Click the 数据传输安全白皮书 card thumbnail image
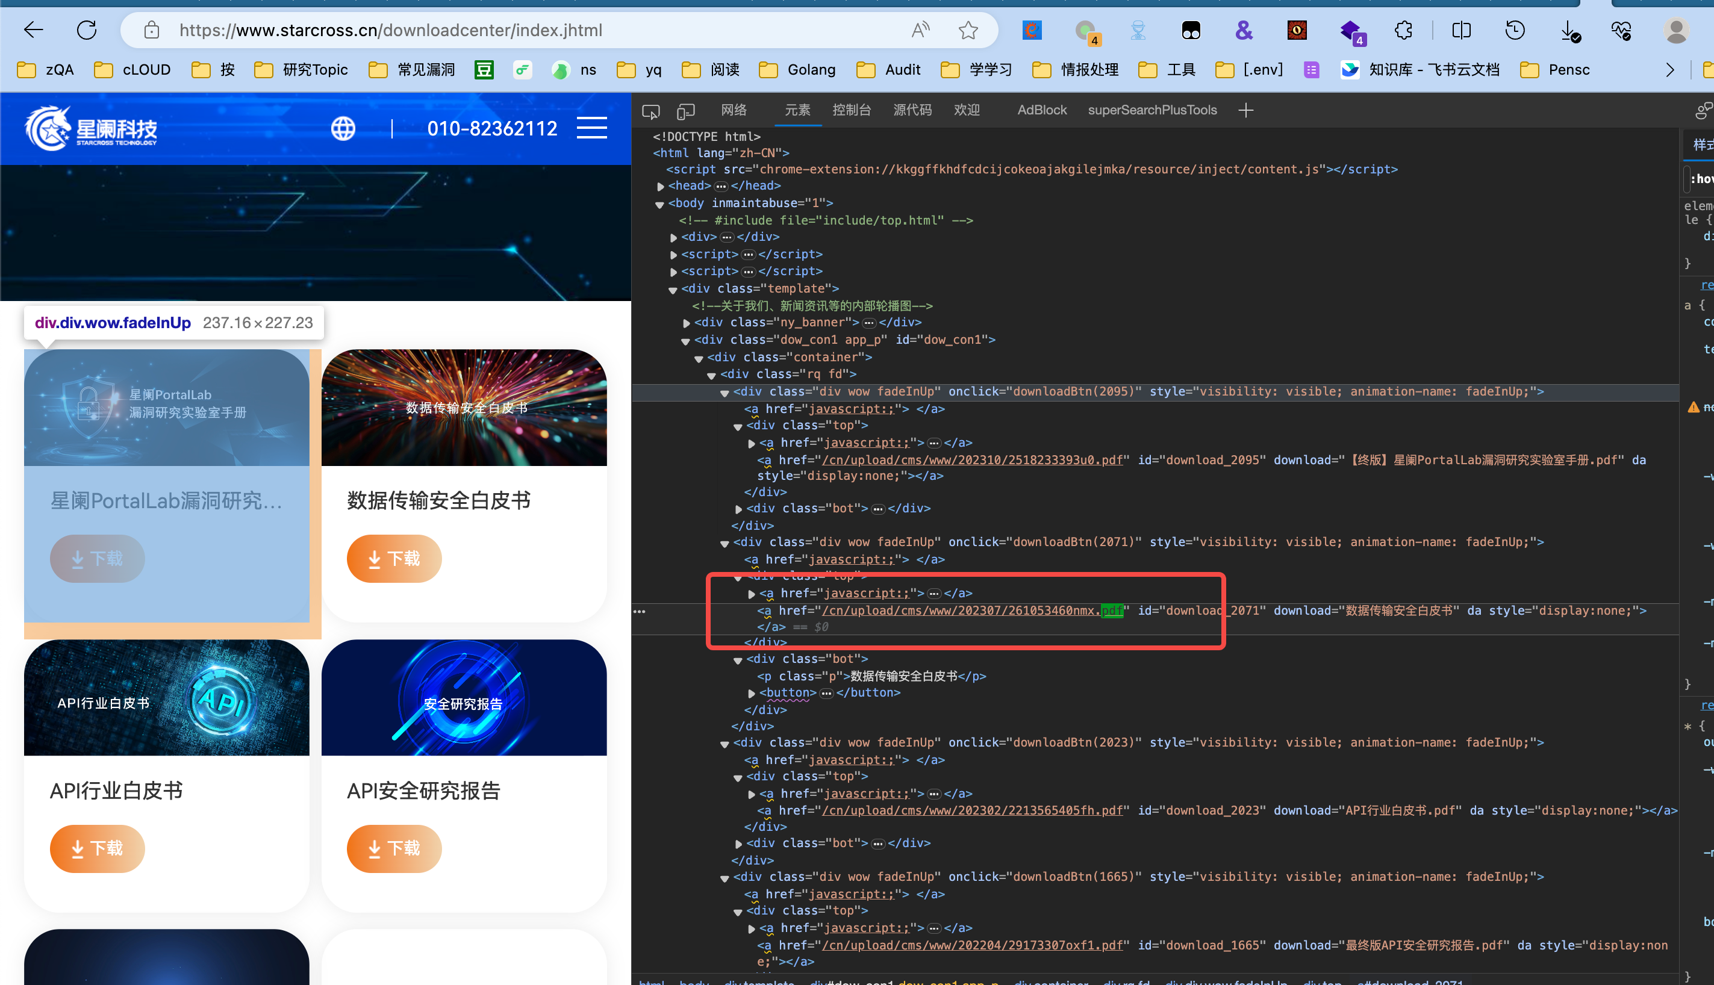 coord(464,408)
